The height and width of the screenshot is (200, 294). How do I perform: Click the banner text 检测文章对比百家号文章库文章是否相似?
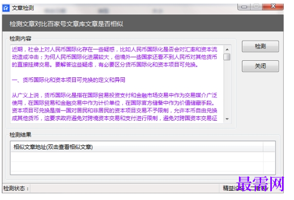(x=67, y=24)
